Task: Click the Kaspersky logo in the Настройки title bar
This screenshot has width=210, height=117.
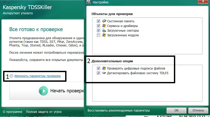Action: click(89, 2)
